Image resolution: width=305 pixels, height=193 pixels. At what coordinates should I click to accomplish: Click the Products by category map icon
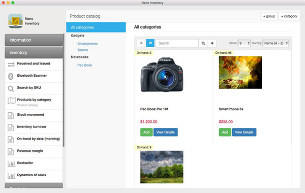12,101
